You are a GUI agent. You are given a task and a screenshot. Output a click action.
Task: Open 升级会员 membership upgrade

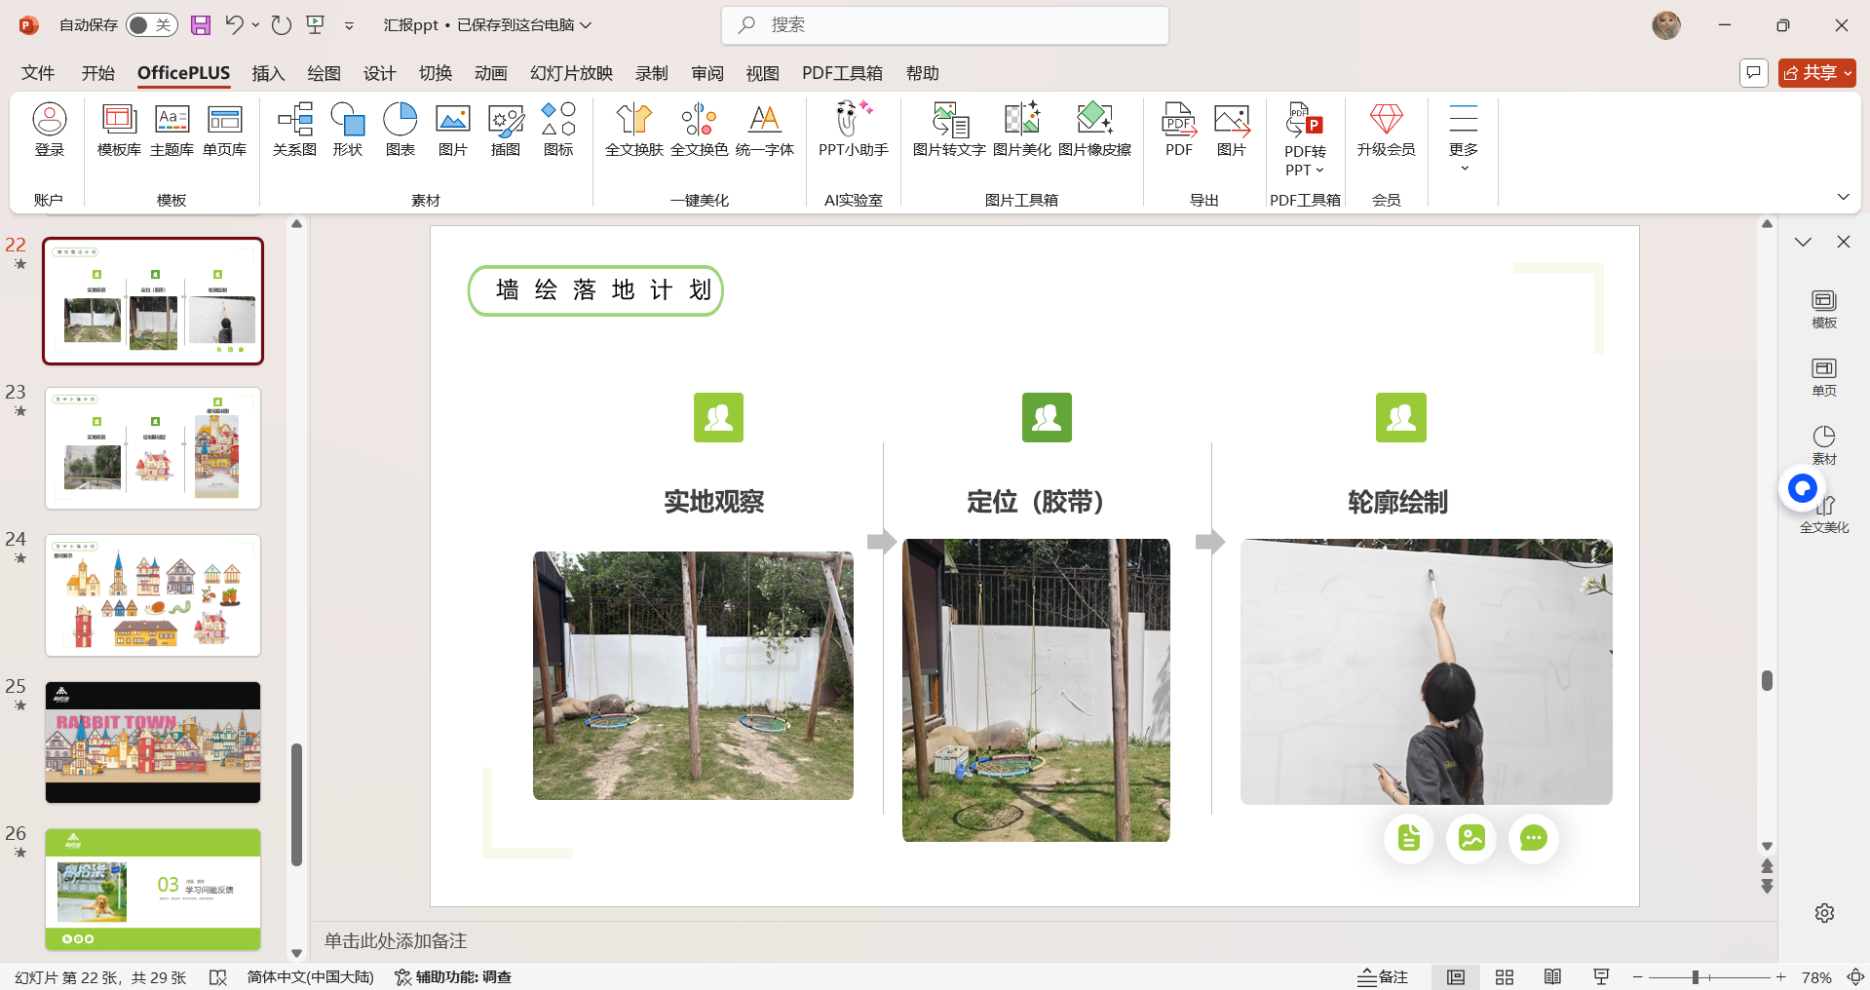tap(1386, 130)
